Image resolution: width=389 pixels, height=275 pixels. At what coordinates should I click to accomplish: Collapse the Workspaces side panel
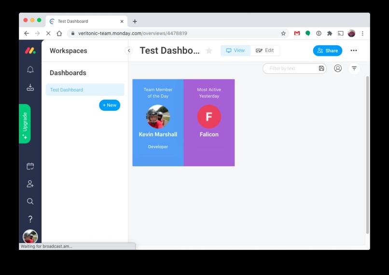pos(129,51)
